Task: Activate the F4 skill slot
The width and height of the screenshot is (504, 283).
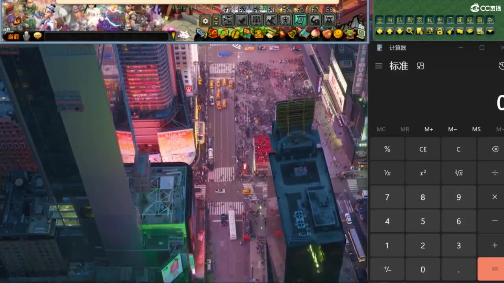Action: pyautogui.click(x=271, y=20)
